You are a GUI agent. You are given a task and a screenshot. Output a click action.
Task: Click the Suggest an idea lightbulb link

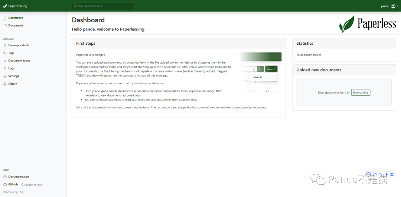[32, 184]
